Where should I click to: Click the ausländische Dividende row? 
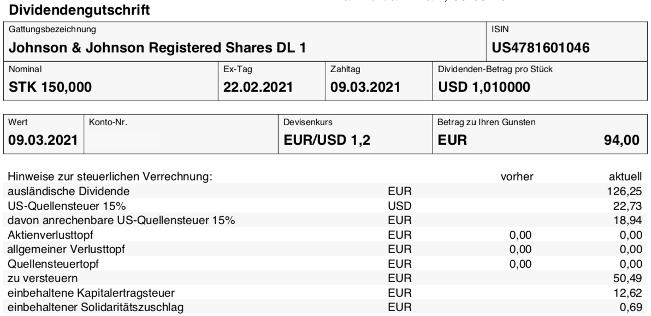pos(325,191)
